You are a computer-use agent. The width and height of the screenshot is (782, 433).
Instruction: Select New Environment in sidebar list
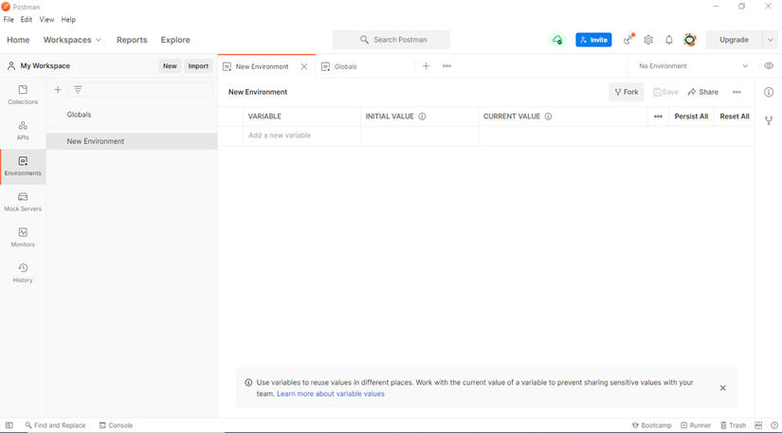(x=132, y=141)
